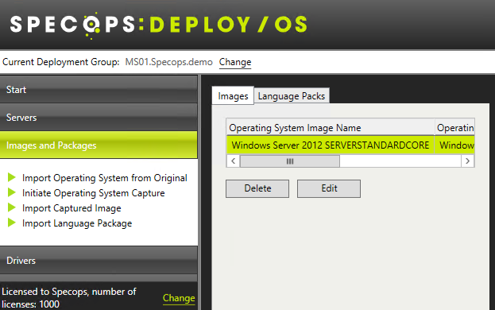
Task: Click the scroll right arrow in image list
Action: pyautogui.click(x=467, y=161)
